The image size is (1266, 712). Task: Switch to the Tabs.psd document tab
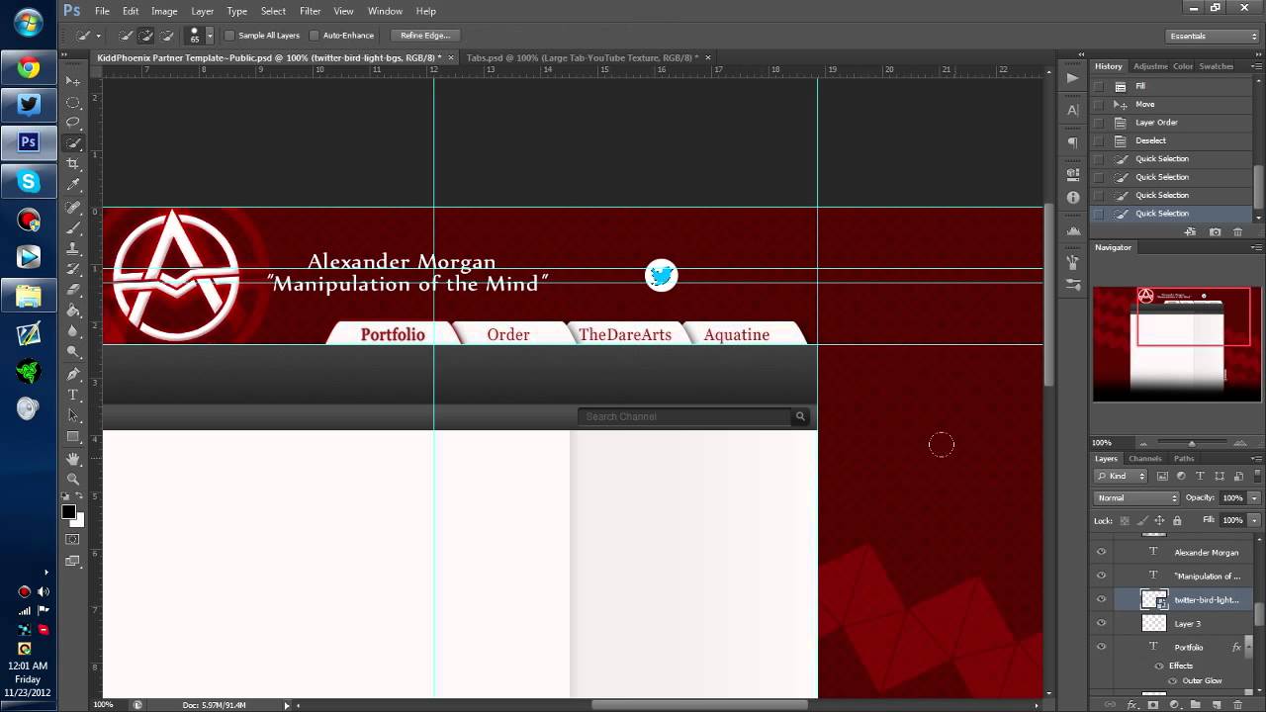[x=582, y=58]
